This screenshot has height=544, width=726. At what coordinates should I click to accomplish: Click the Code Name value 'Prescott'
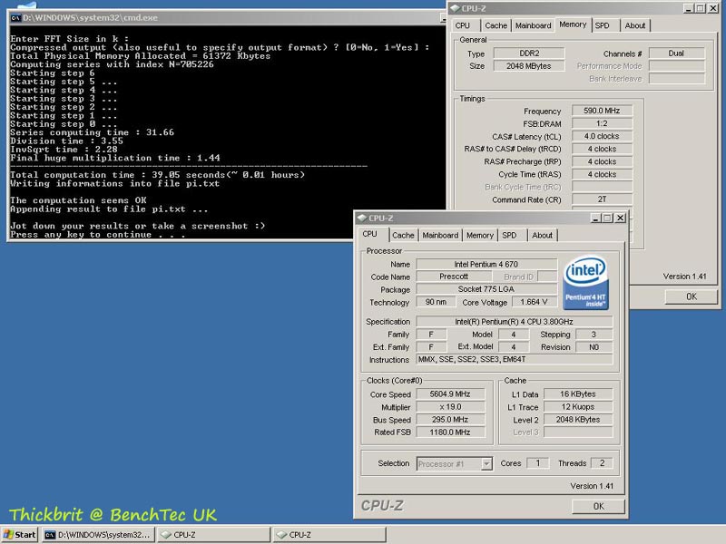[x=454, y=277]
